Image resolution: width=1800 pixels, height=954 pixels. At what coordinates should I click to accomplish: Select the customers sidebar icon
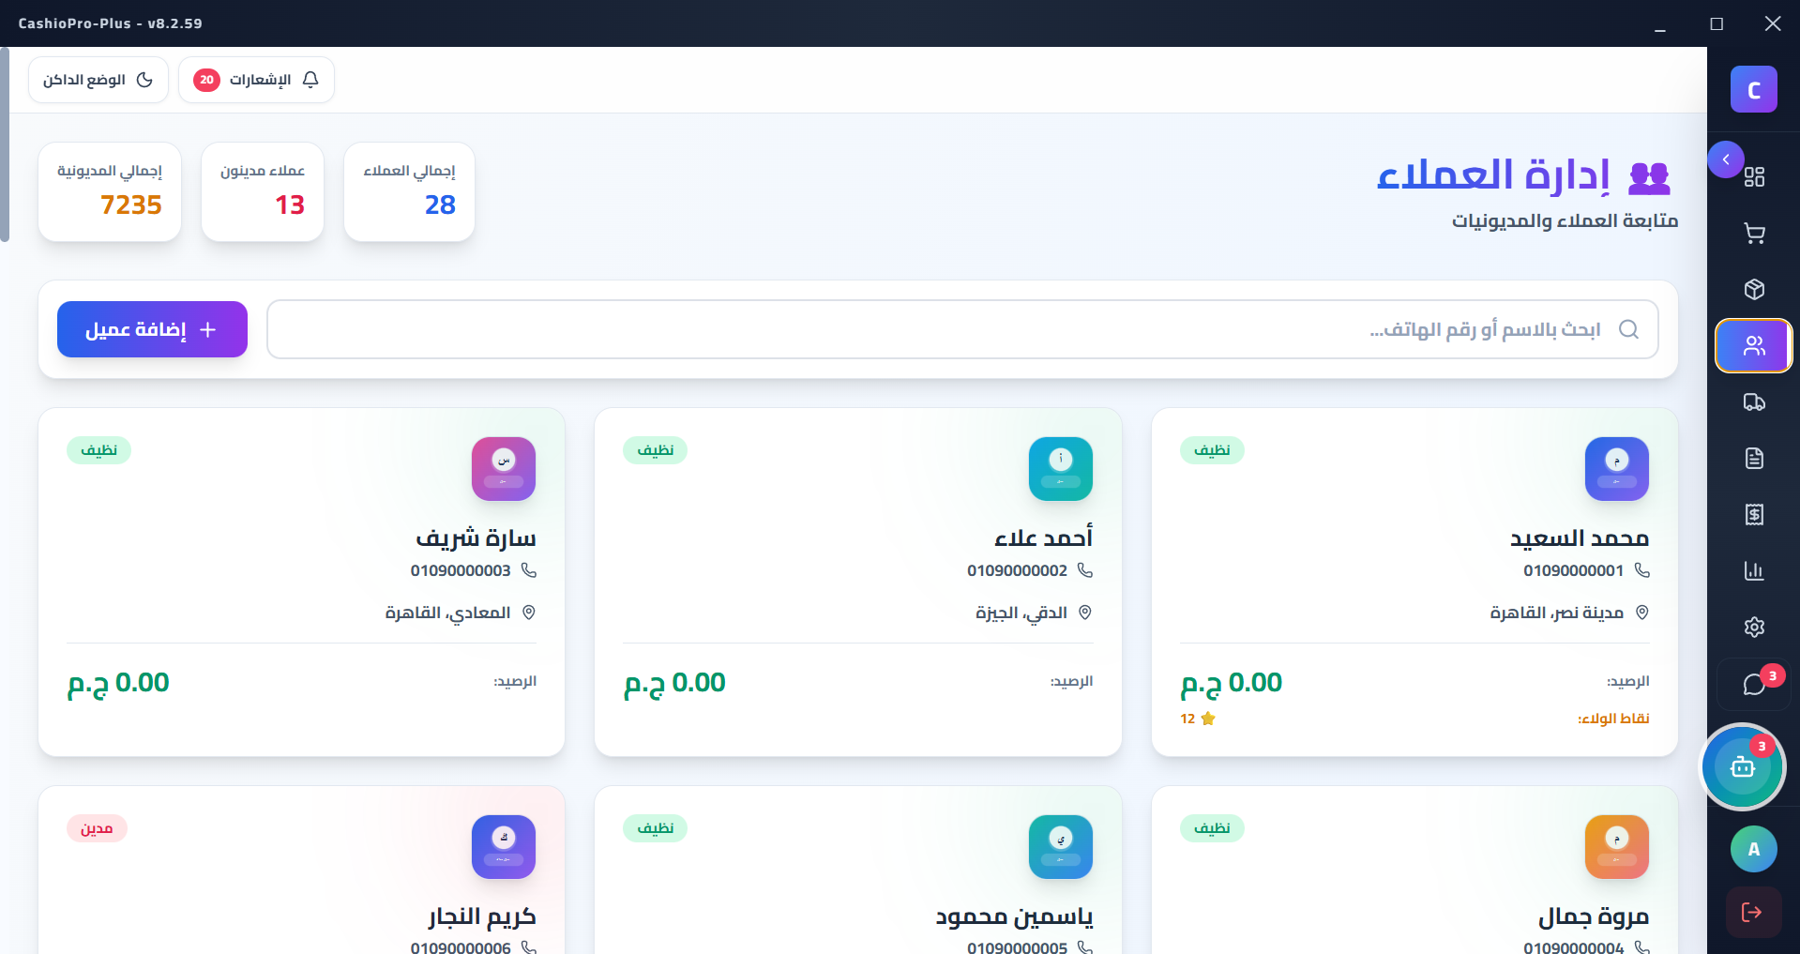pyautogui.click(x=1754, y=346)
